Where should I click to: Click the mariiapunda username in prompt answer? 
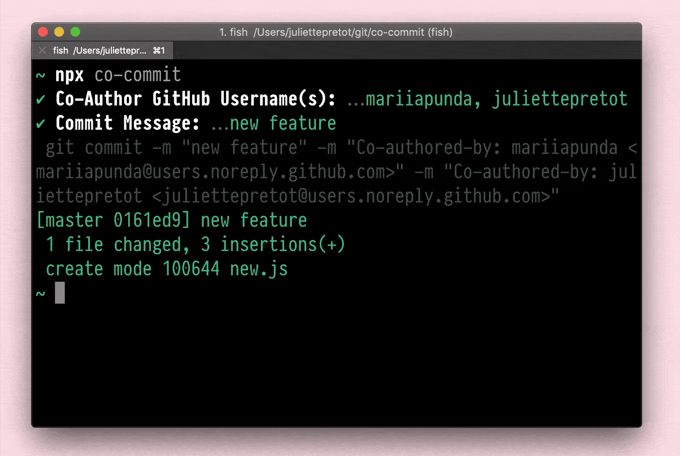[x=419, y=99]
